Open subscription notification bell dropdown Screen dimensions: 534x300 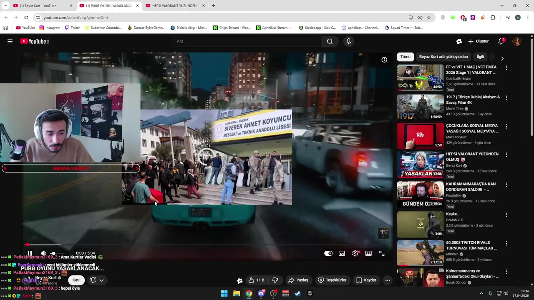[x=97, y=280]
